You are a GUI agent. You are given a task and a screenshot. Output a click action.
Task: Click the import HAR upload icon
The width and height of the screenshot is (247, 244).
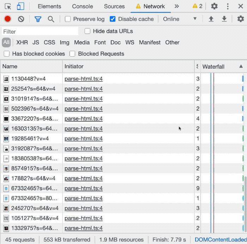[211, 19]
